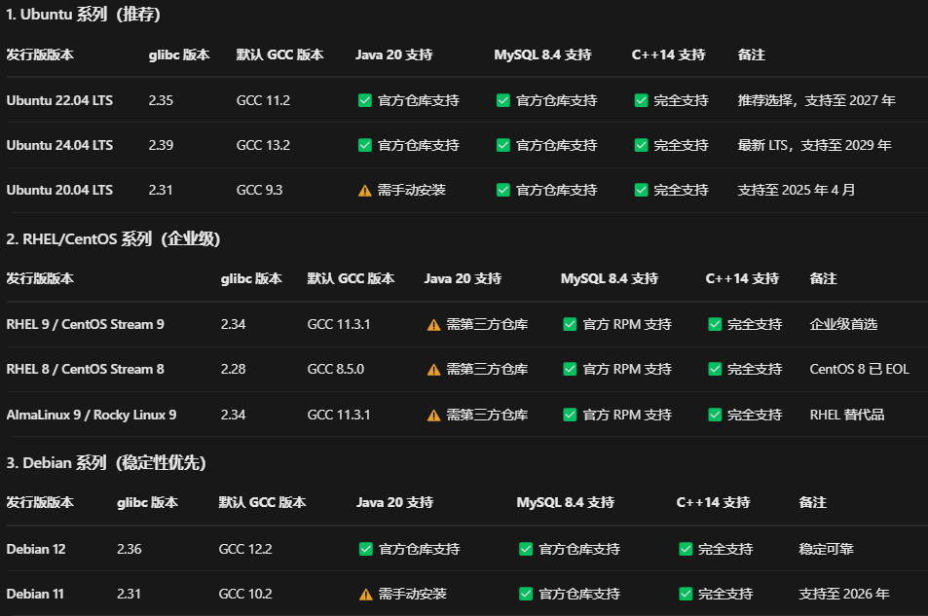Click the 'AlmaLinux 9 / Rocky Linux 9' cell
The width and height of the screenshot is (928, 616).
[92, 415]
